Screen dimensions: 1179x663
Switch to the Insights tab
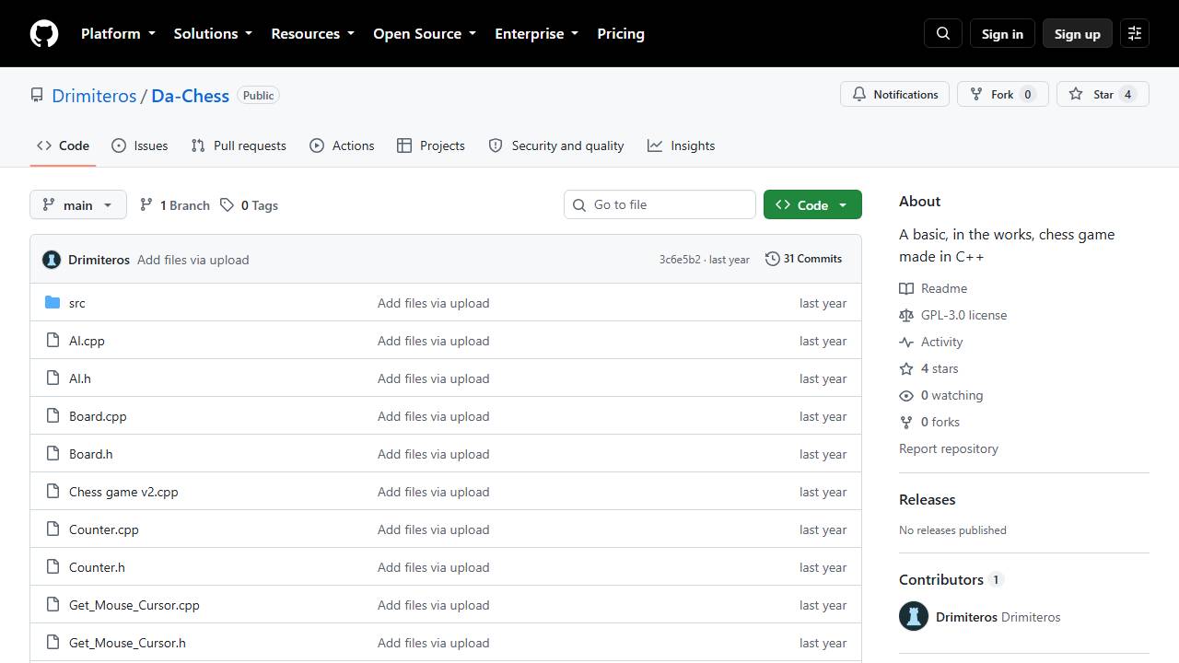[x=681, y=145]
